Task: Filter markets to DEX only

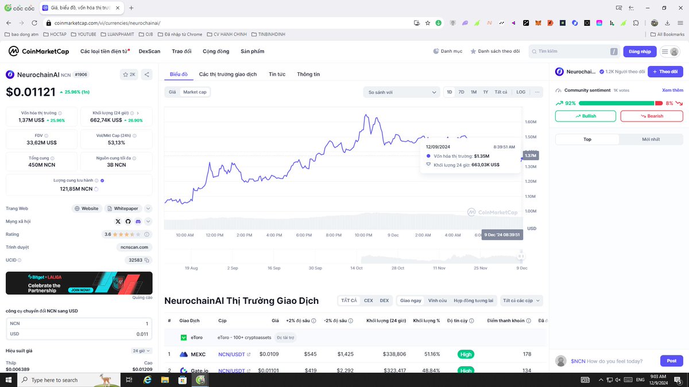Action: (x=384, y=300)
